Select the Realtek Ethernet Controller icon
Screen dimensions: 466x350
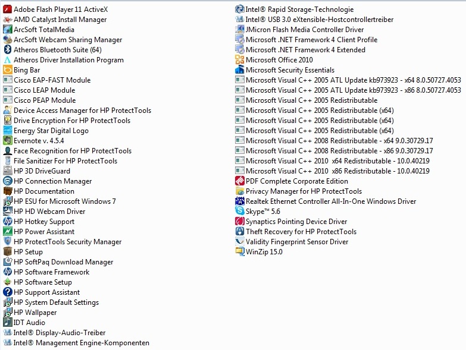239,201
